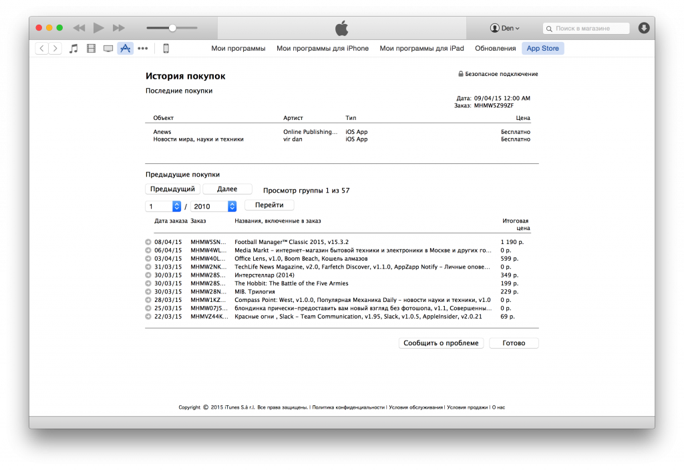Image resolution: width=684 pixels, height=470 pixels.
Task: Open the downloads arrow icon
Action: (x=644, y=28)
